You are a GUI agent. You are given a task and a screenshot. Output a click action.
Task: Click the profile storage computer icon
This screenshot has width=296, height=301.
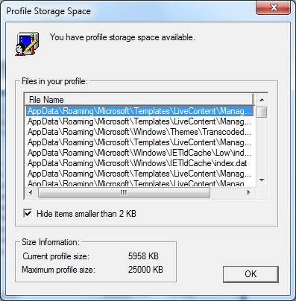[x=27, y=44]
